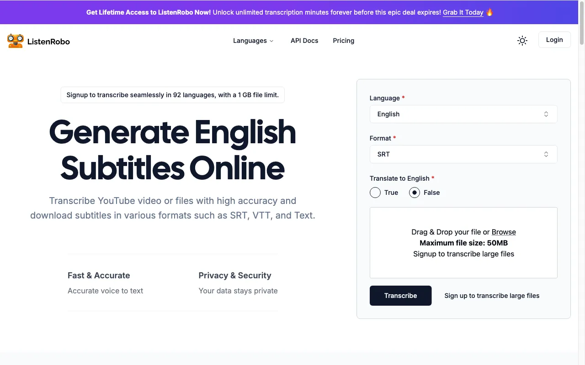Go to the Pricing page
The height and width of the screenshot is (365, 585).
pyautogui.click(x=344, y=41)
